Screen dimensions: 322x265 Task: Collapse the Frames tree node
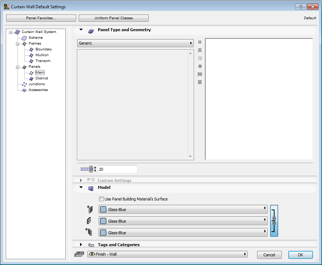[18, 44]
